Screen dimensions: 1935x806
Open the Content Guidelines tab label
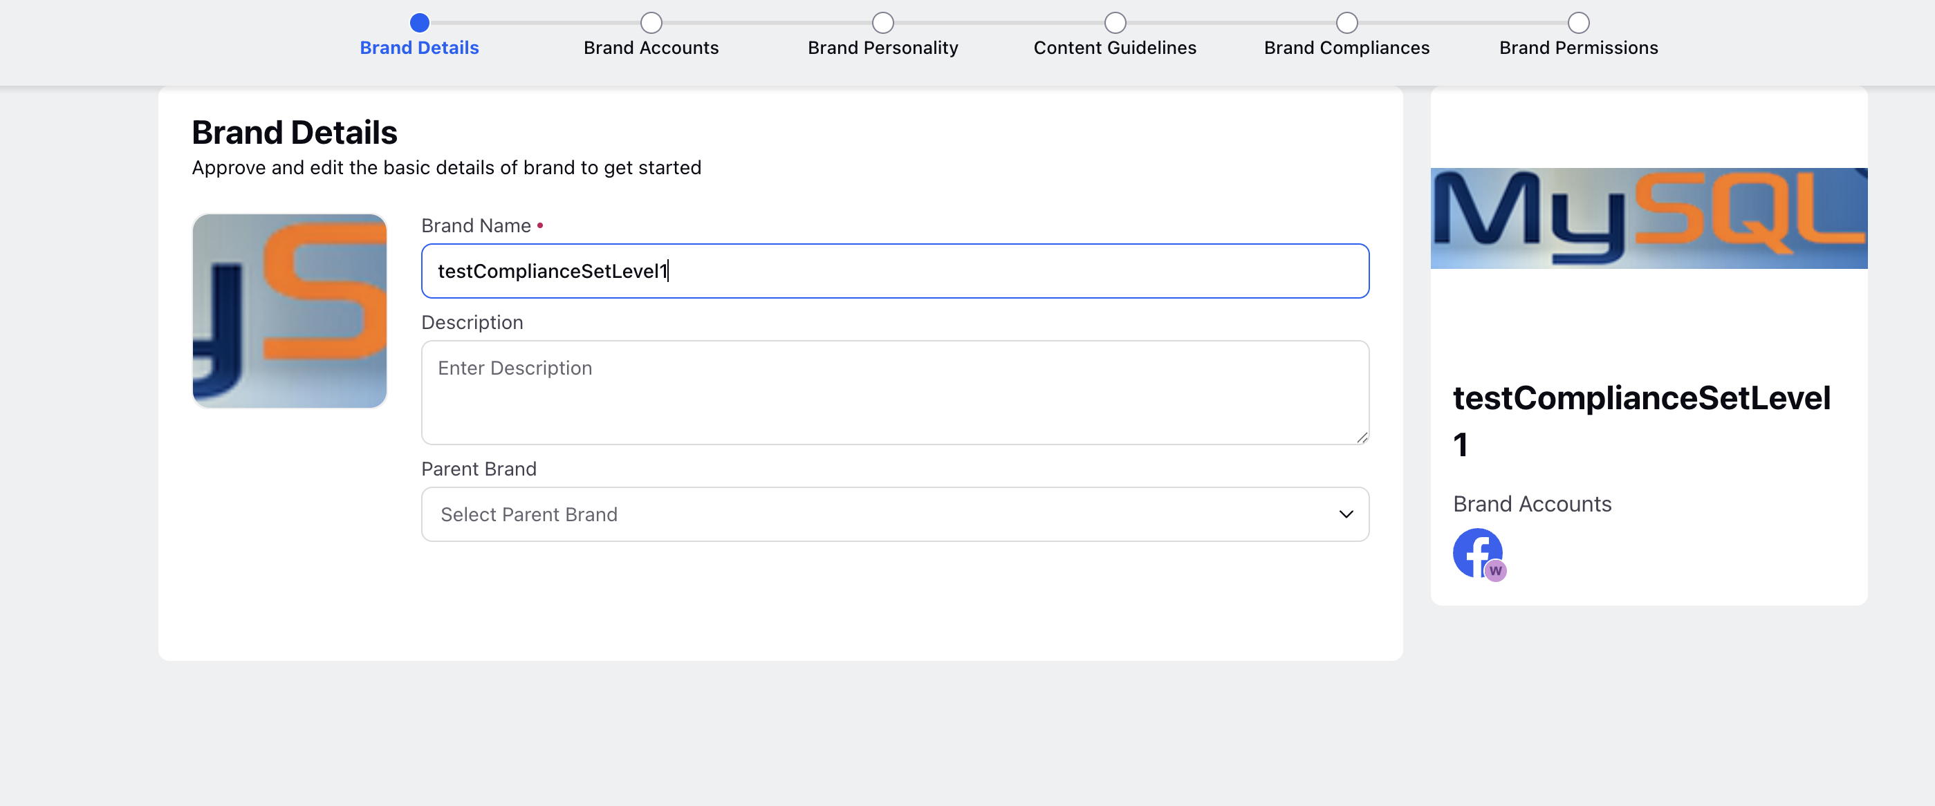coord(1115,48)
